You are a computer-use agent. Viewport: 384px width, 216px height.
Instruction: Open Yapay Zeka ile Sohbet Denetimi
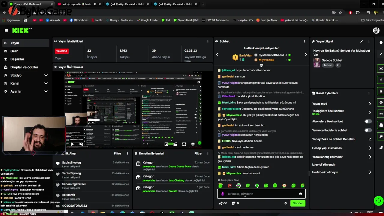[x=342, y=139]
